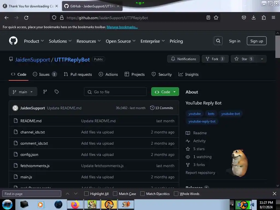This screenshot has height=210, width=280.
Task: Click the Notifications button
Action: tap(183, 59)
